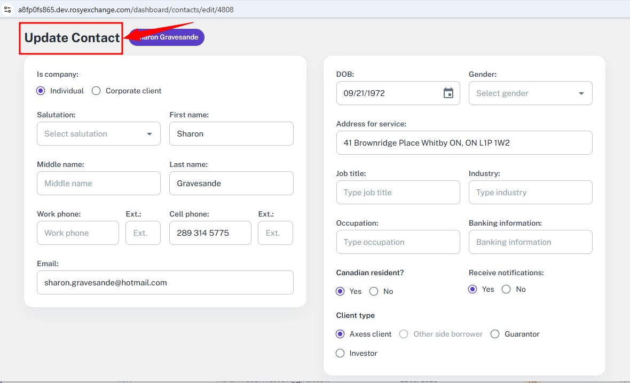Choose Guarantor as client type
This screenshot has width=630, height=383.
pyautogui.click(x=495, y=334)
